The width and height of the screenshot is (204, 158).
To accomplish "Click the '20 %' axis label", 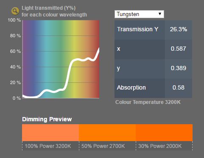I will click(15, 82).
